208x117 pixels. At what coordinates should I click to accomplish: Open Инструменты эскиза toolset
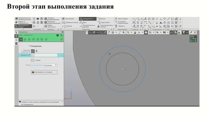point(23,26)
